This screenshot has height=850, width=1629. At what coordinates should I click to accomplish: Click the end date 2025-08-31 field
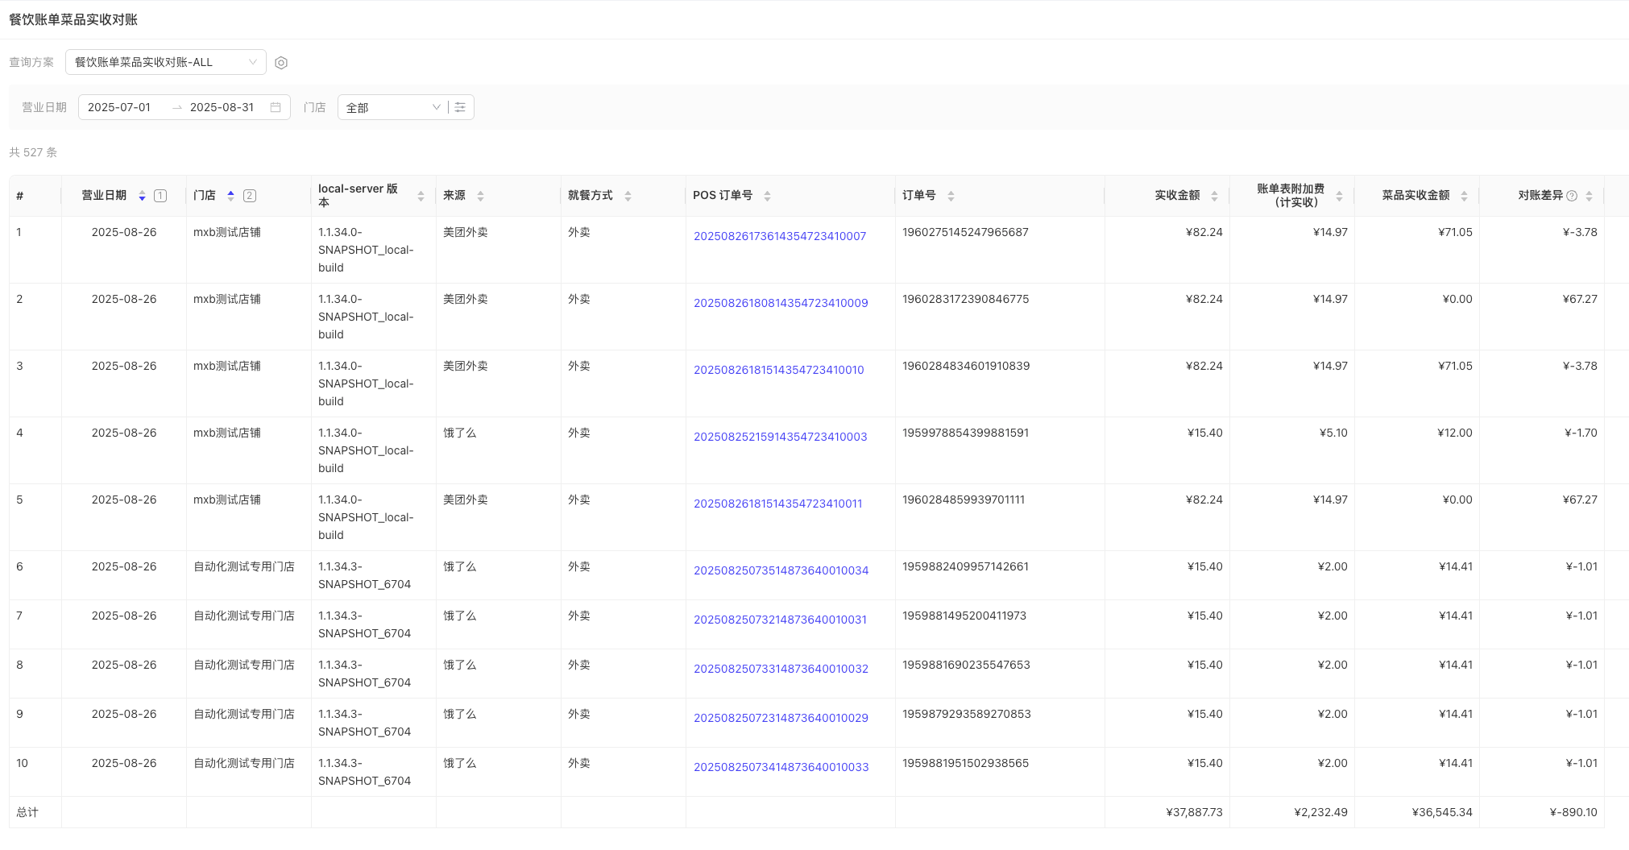(x=222, y=107)
